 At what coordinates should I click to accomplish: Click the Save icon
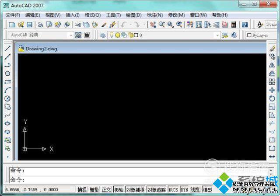tap(29, 24)
